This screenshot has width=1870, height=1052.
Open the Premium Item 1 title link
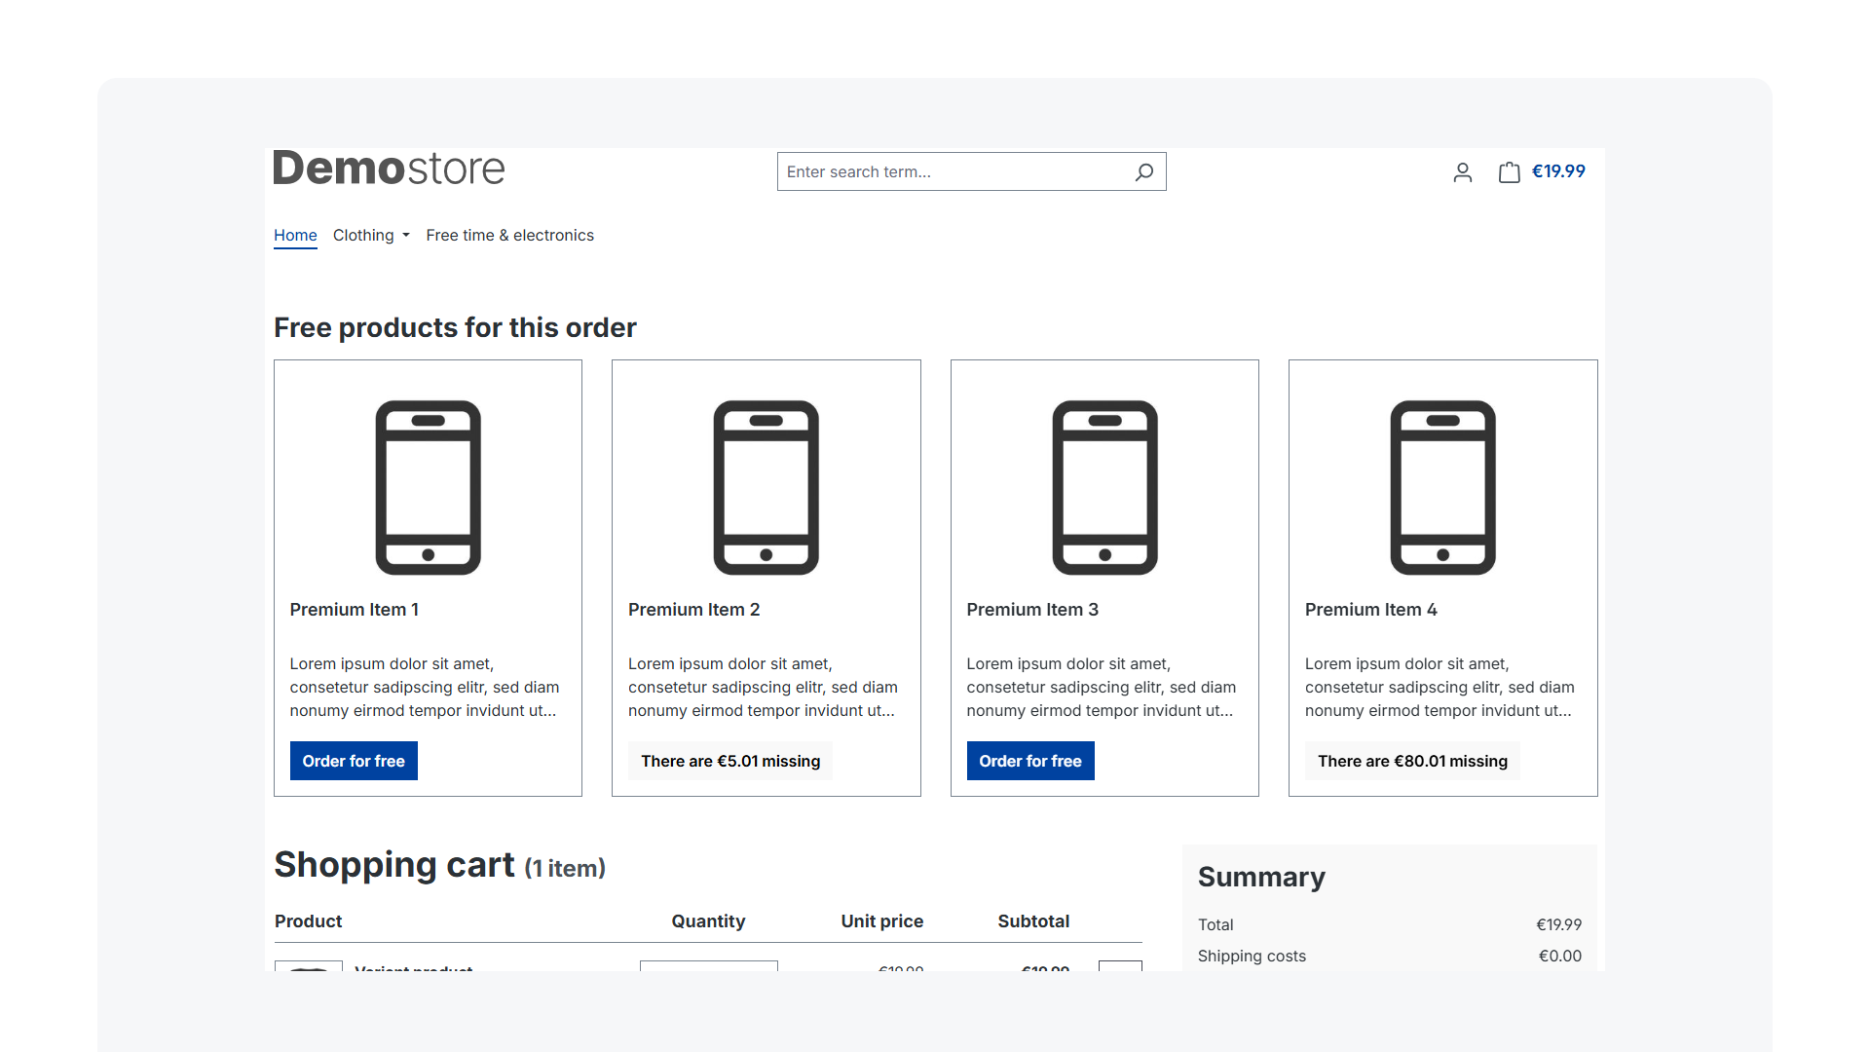pos(354,610)
